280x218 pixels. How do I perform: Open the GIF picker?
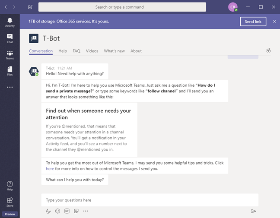pyautogui.click(x=67, y=211)
